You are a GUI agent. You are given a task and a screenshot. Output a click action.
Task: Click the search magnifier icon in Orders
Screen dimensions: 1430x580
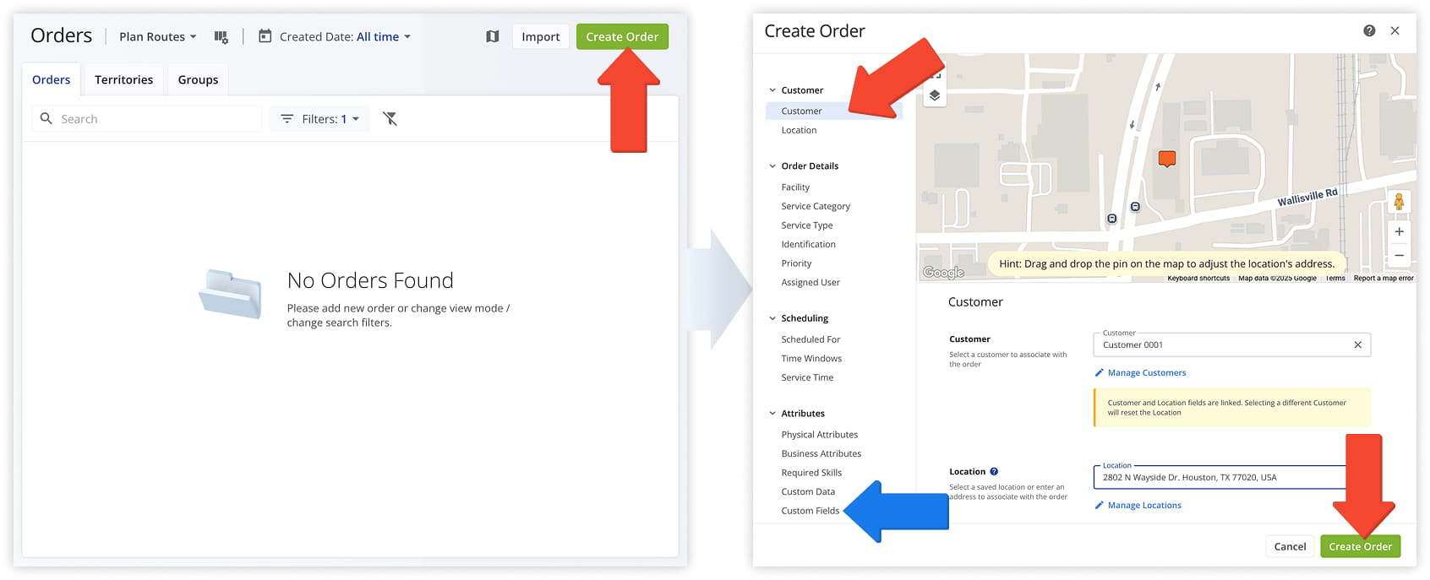point(46,119)
